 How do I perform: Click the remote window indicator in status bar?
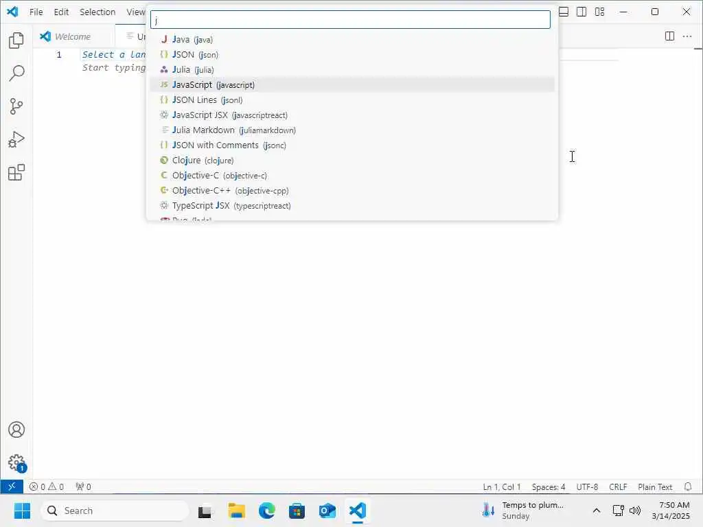pyautogui.click(x=12, y=487)
